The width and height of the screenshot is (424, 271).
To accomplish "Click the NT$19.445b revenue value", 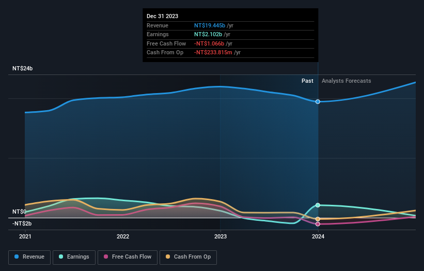I will (x=210, y=25).
